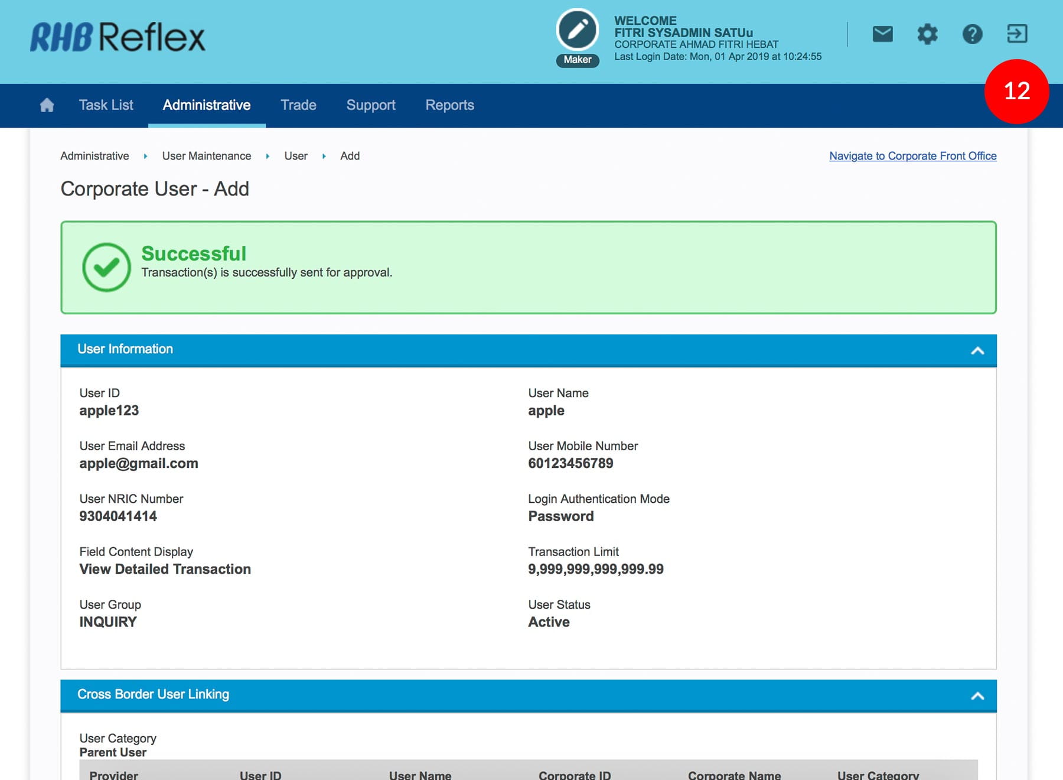
Task: Click the logout icon in header
Action: click(1017, 34)
